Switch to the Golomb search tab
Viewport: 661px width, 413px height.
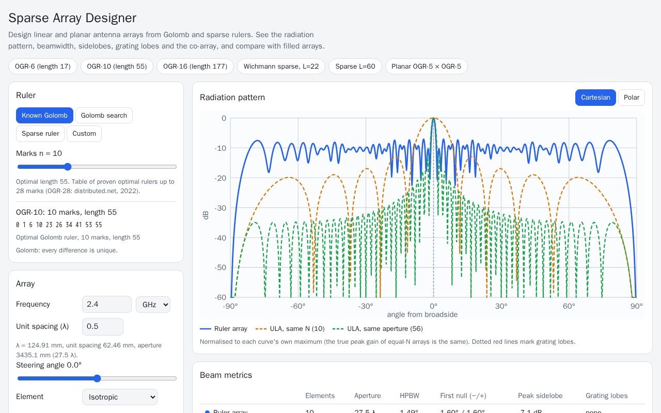tap(104, 116)
